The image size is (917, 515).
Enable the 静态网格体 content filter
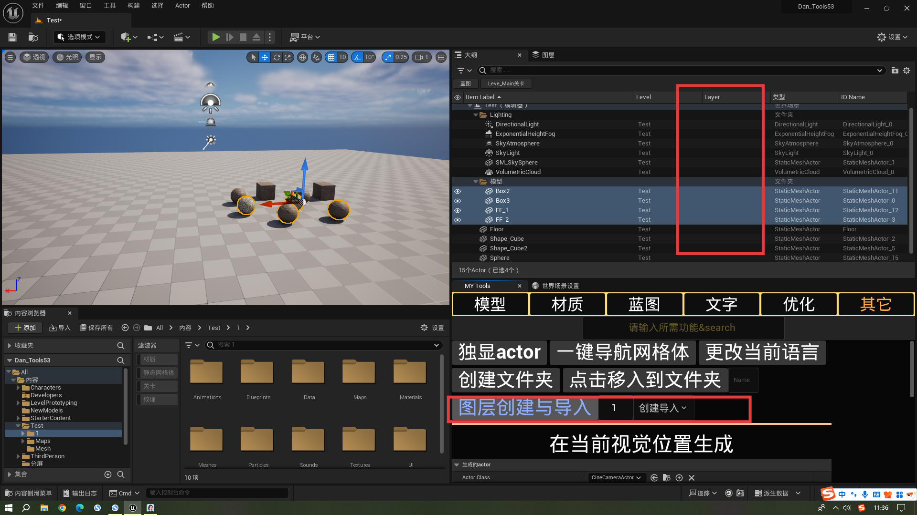point(157,373)
